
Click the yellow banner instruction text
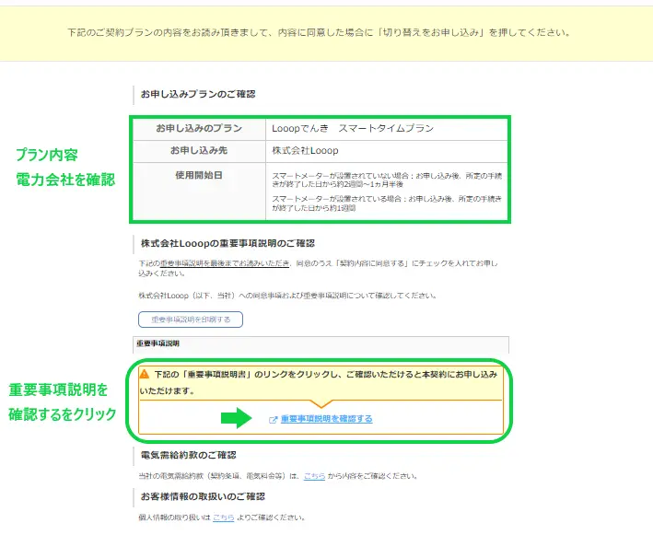click(319, 32)
